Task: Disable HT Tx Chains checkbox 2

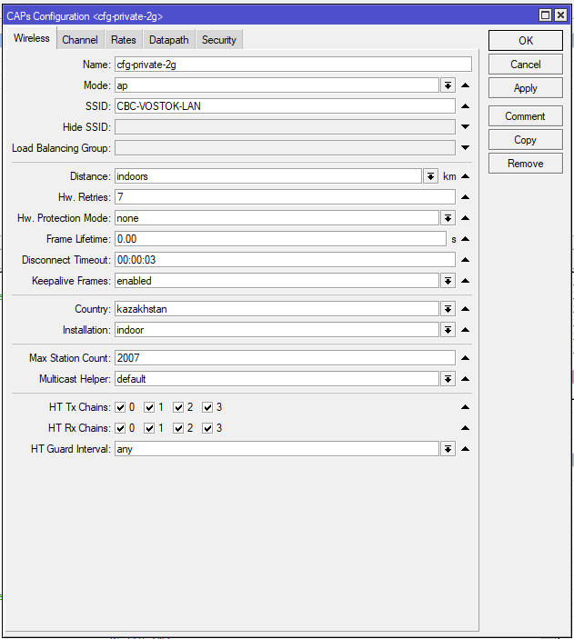Action: [179, 407]
